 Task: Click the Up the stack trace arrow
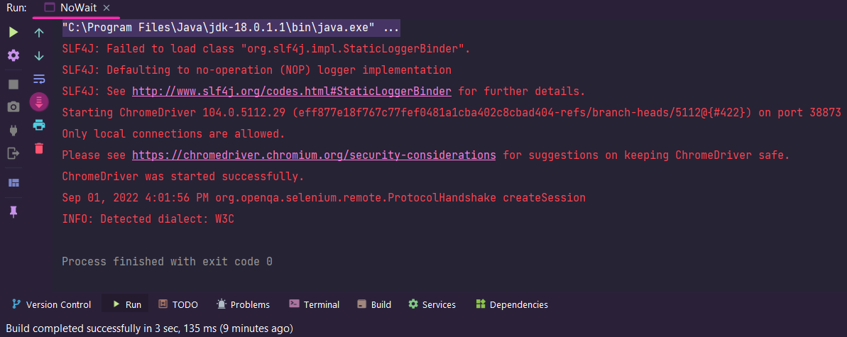pos(39,33)
